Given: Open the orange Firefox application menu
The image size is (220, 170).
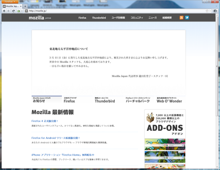Looking at the screenshot, I should (10, 2).
